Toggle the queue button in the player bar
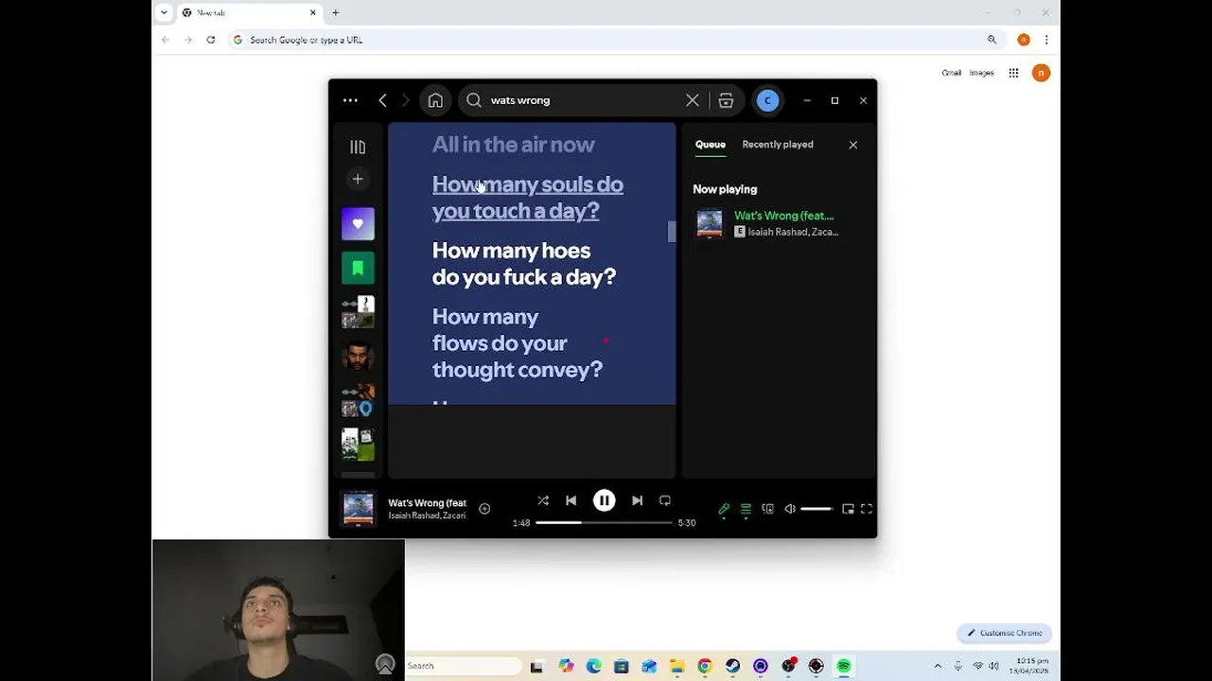Image resolution: width=1212 pixels, height=681 pixels. [746, 509]
